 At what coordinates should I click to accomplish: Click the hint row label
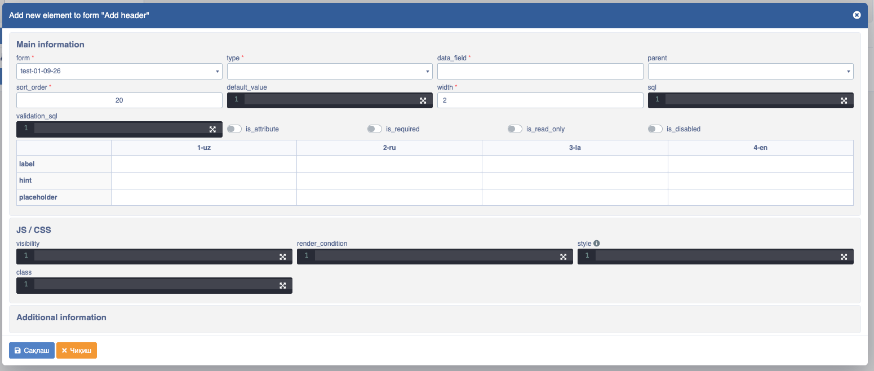(25, 181)
